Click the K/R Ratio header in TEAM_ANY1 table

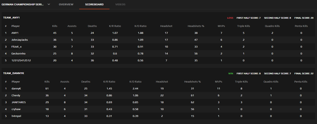point(115,26)
